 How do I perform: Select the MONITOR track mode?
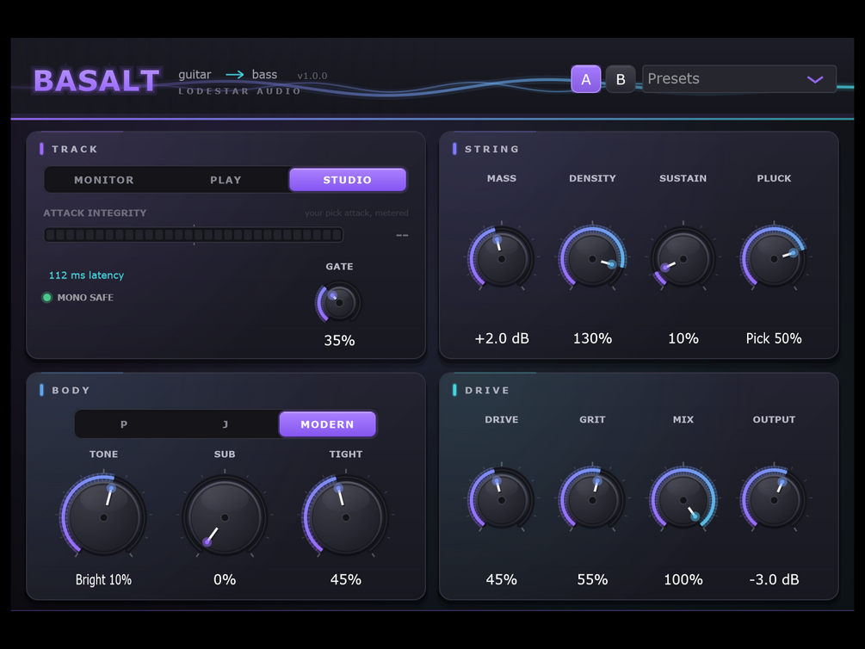click(104, 180)
